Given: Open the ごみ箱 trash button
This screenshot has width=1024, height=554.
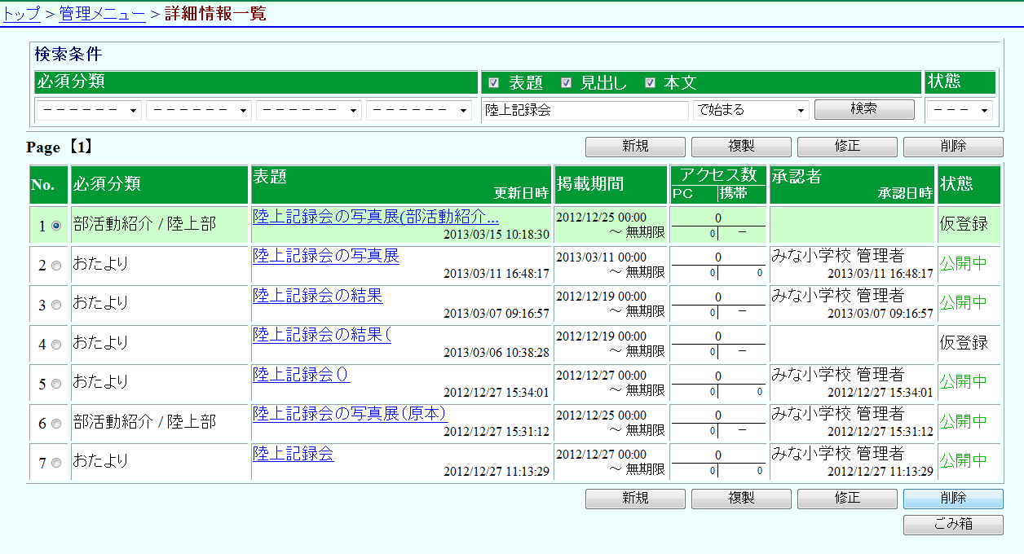Looking at the screenshot, I should click(953, 525).
